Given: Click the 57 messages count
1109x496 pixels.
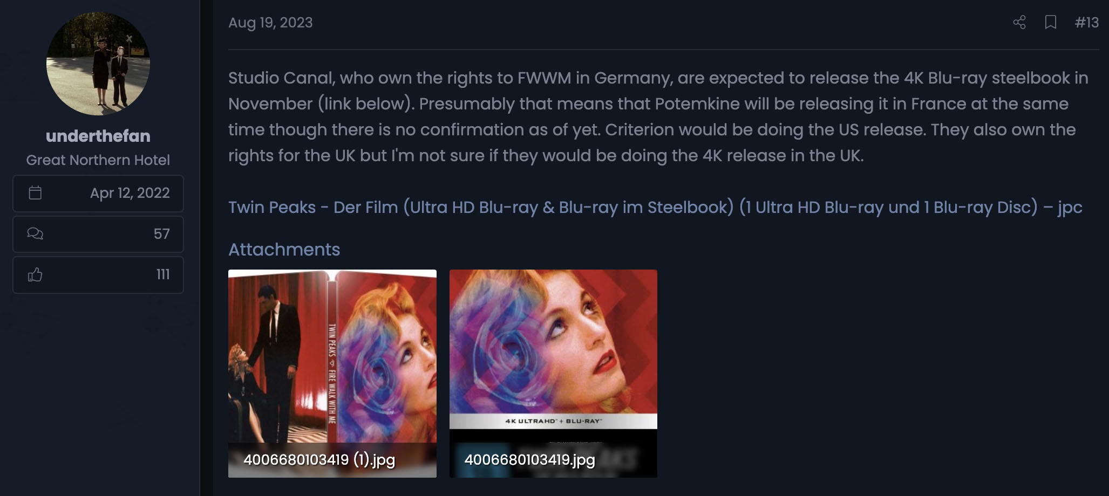Looking at the screenshot, I should [x=162, y=234].
